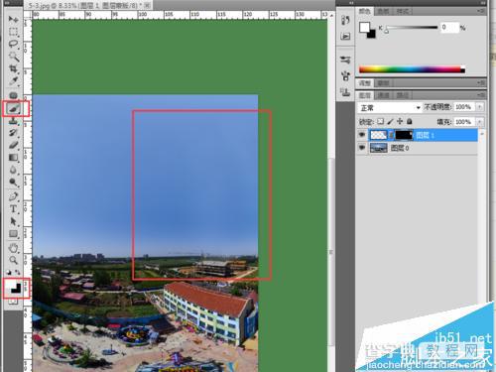
Task: Open the Adjustments panel options menu
Action: [x=481, y=82]
